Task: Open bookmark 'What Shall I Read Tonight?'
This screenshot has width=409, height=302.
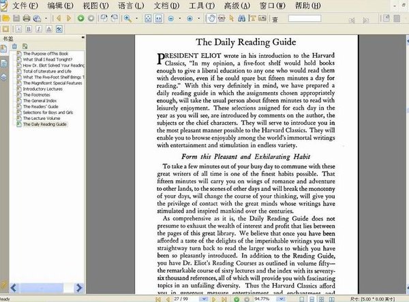Action: pos(48,59)
